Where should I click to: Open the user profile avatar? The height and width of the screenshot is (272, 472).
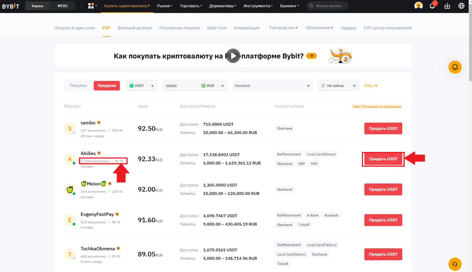(x=418, y=6)
